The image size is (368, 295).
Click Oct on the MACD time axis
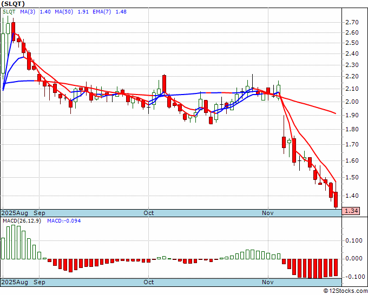tap(149, 282)
